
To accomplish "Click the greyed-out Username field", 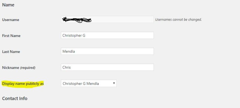I will pos(107,19).
